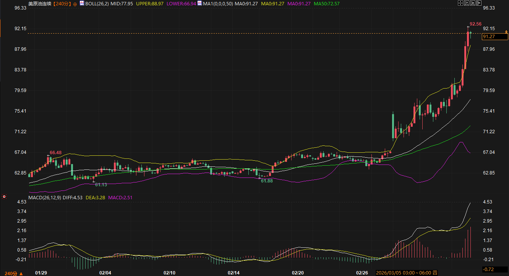Click the BOLL indicator chart icon
Image resolution: width=509 pixels, height=276 pixels.
point(82,3)
